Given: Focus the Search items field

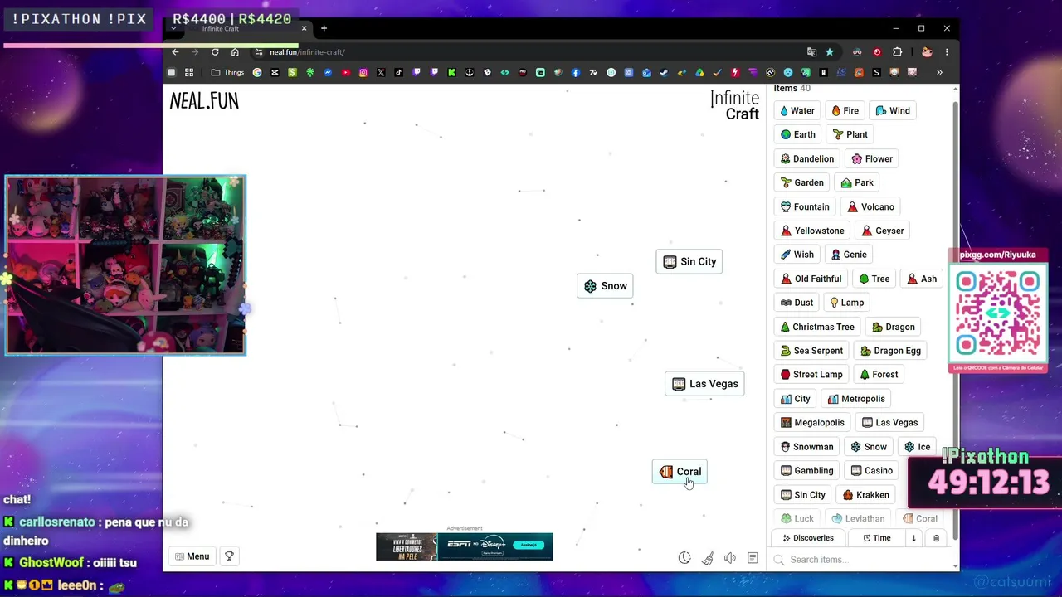Looking at the screenshot, I should point(863,560).
